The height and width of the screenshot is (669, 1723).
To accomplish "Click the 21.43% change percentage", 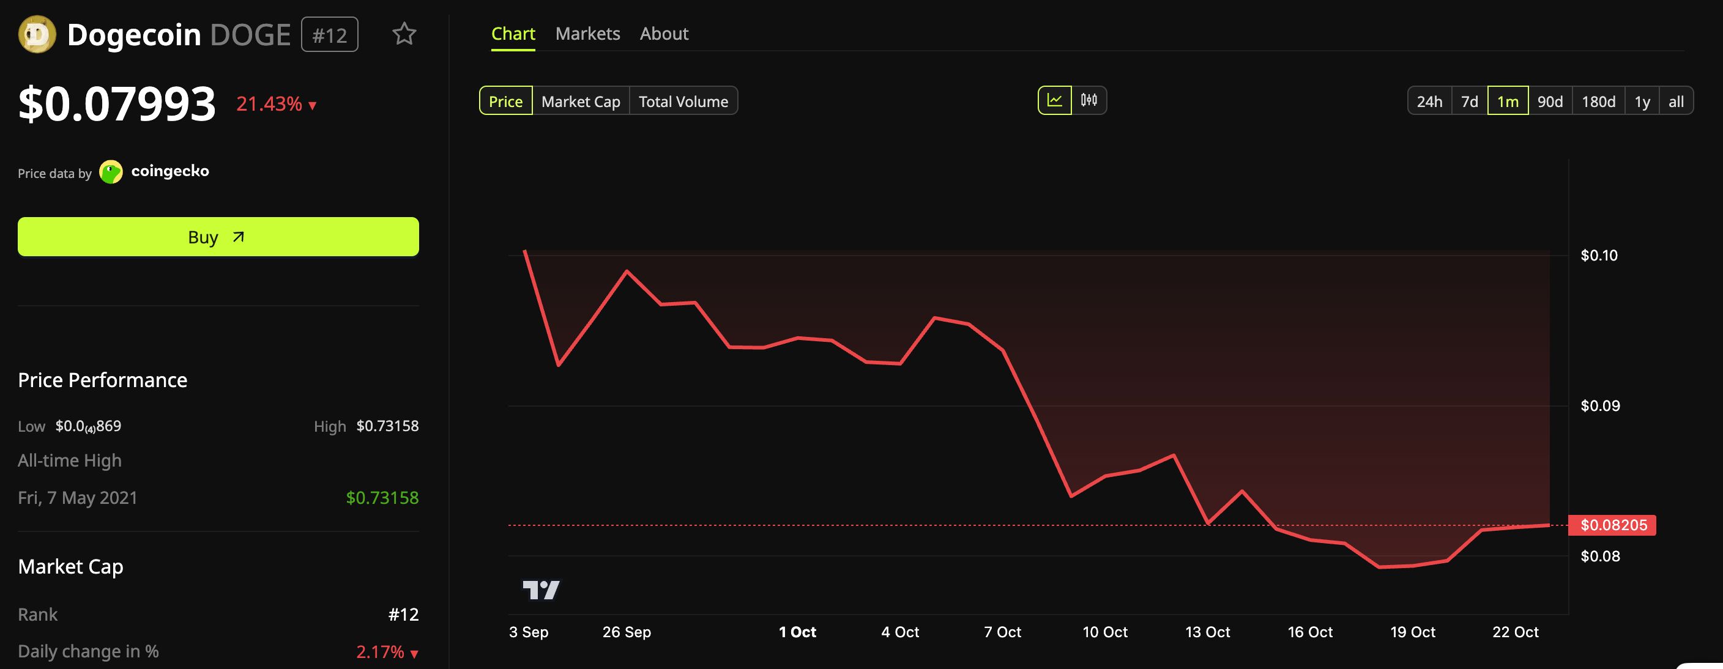I will point(269,103).
